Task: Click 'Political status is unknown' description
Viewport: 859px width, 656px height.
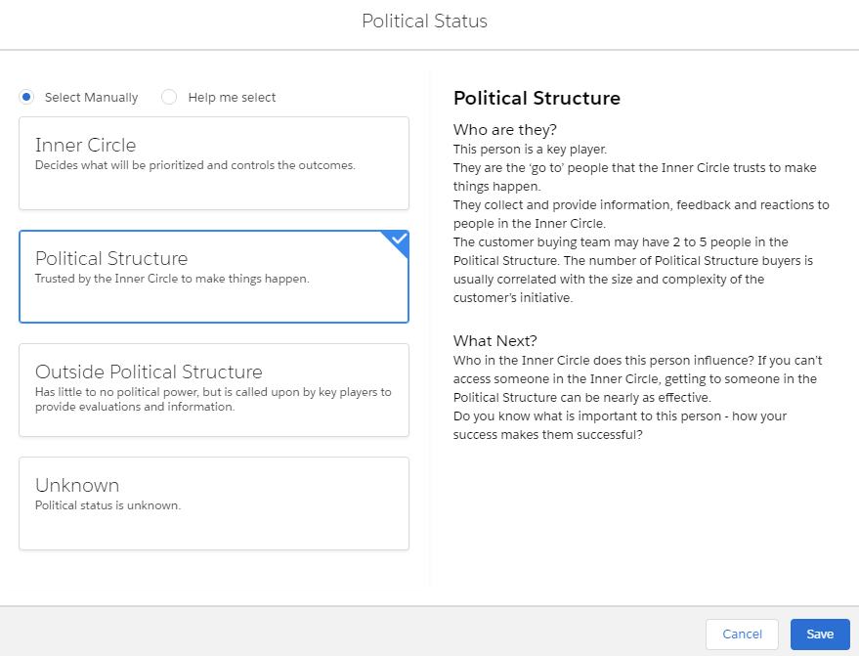Action: tap(107, 505)
